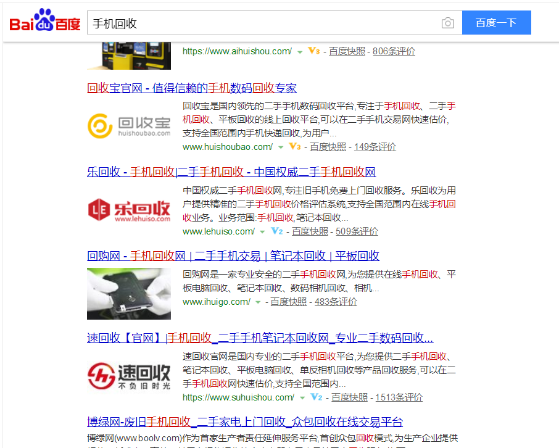This screenshot has width=559, height=448.
Task: Open 乐回收 result title link
Action: (231, 172)
